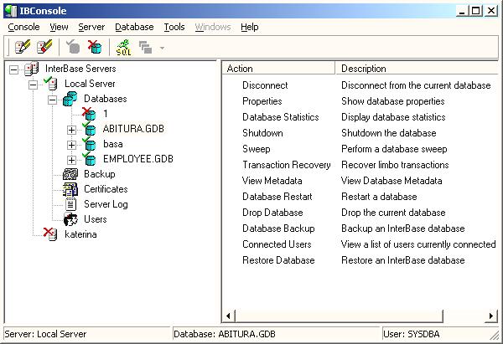Click the Server Log document icon
This screenshot has height=344, width=503.
pos(70,204)
